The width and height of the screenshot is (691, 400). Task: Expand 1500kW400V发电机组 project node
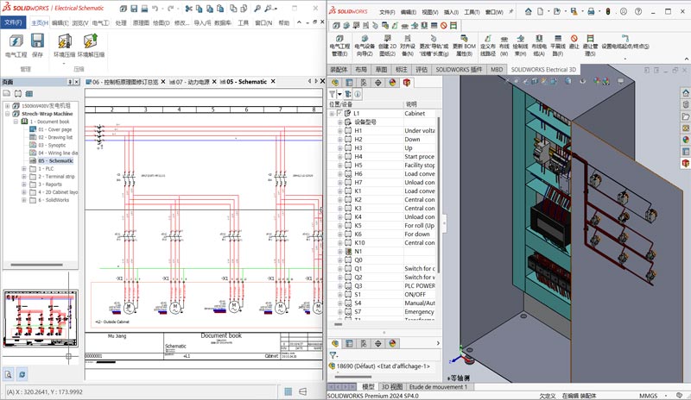[x=7, y=106]
